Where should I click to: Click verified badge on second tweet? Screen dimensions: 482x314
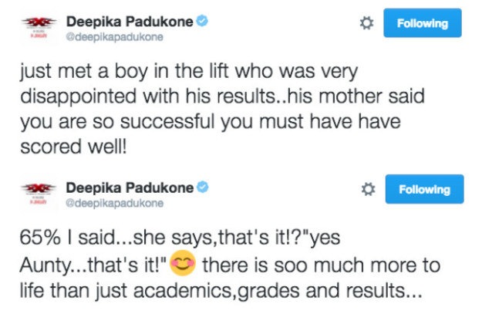[x=203, y=187]
